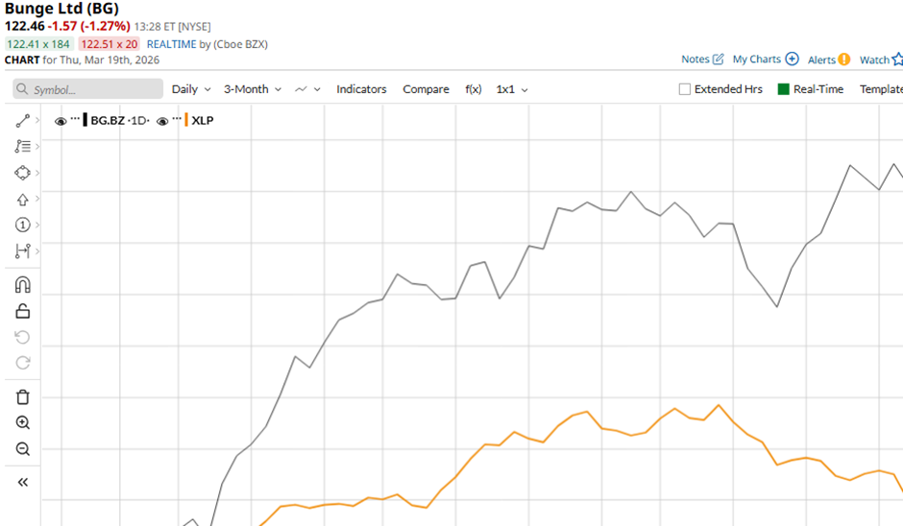This screenshot has height=526, width=903.
Task: Click the Bunge Ltd (BG) title
Action: [61, 9]
